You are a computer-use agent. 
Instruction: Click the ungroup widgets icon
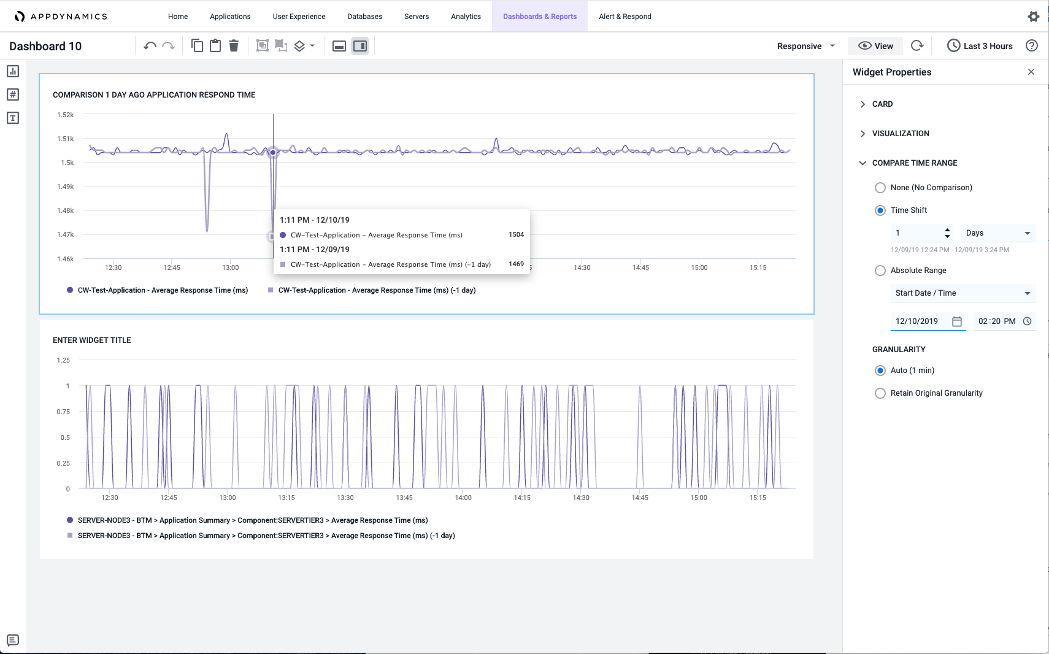(281, 45)
